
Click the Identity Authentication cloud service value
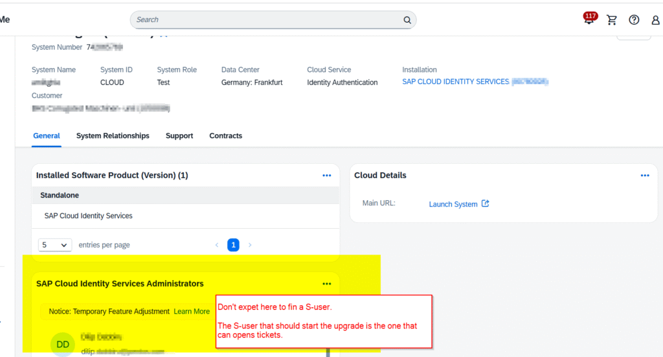tap(342, 82)
